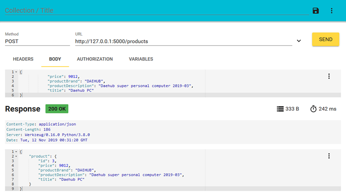Image resolution: width=346 pixels, height=194 pixels.
Task: Collapse the "product" object on response line 2
Action: pyautogui.click(x=16, y=156)
